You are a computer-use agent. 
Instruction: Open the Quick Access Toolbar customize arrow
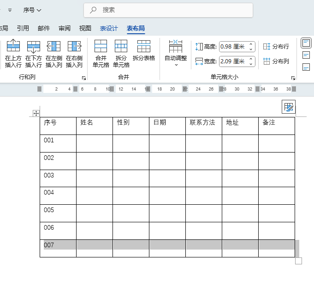(x=10, y=10)
